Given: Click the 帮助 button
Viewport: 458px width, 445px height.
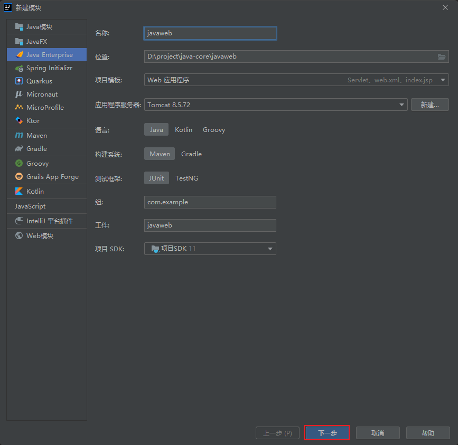Looking at the screenshot, I should click(x=428, y=433).
